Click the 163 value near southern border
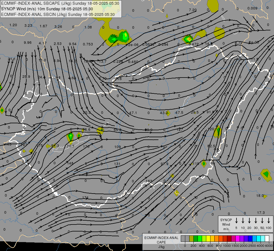Image resolution: width=274 pixels, height=251 pixels. pos(149,181)
